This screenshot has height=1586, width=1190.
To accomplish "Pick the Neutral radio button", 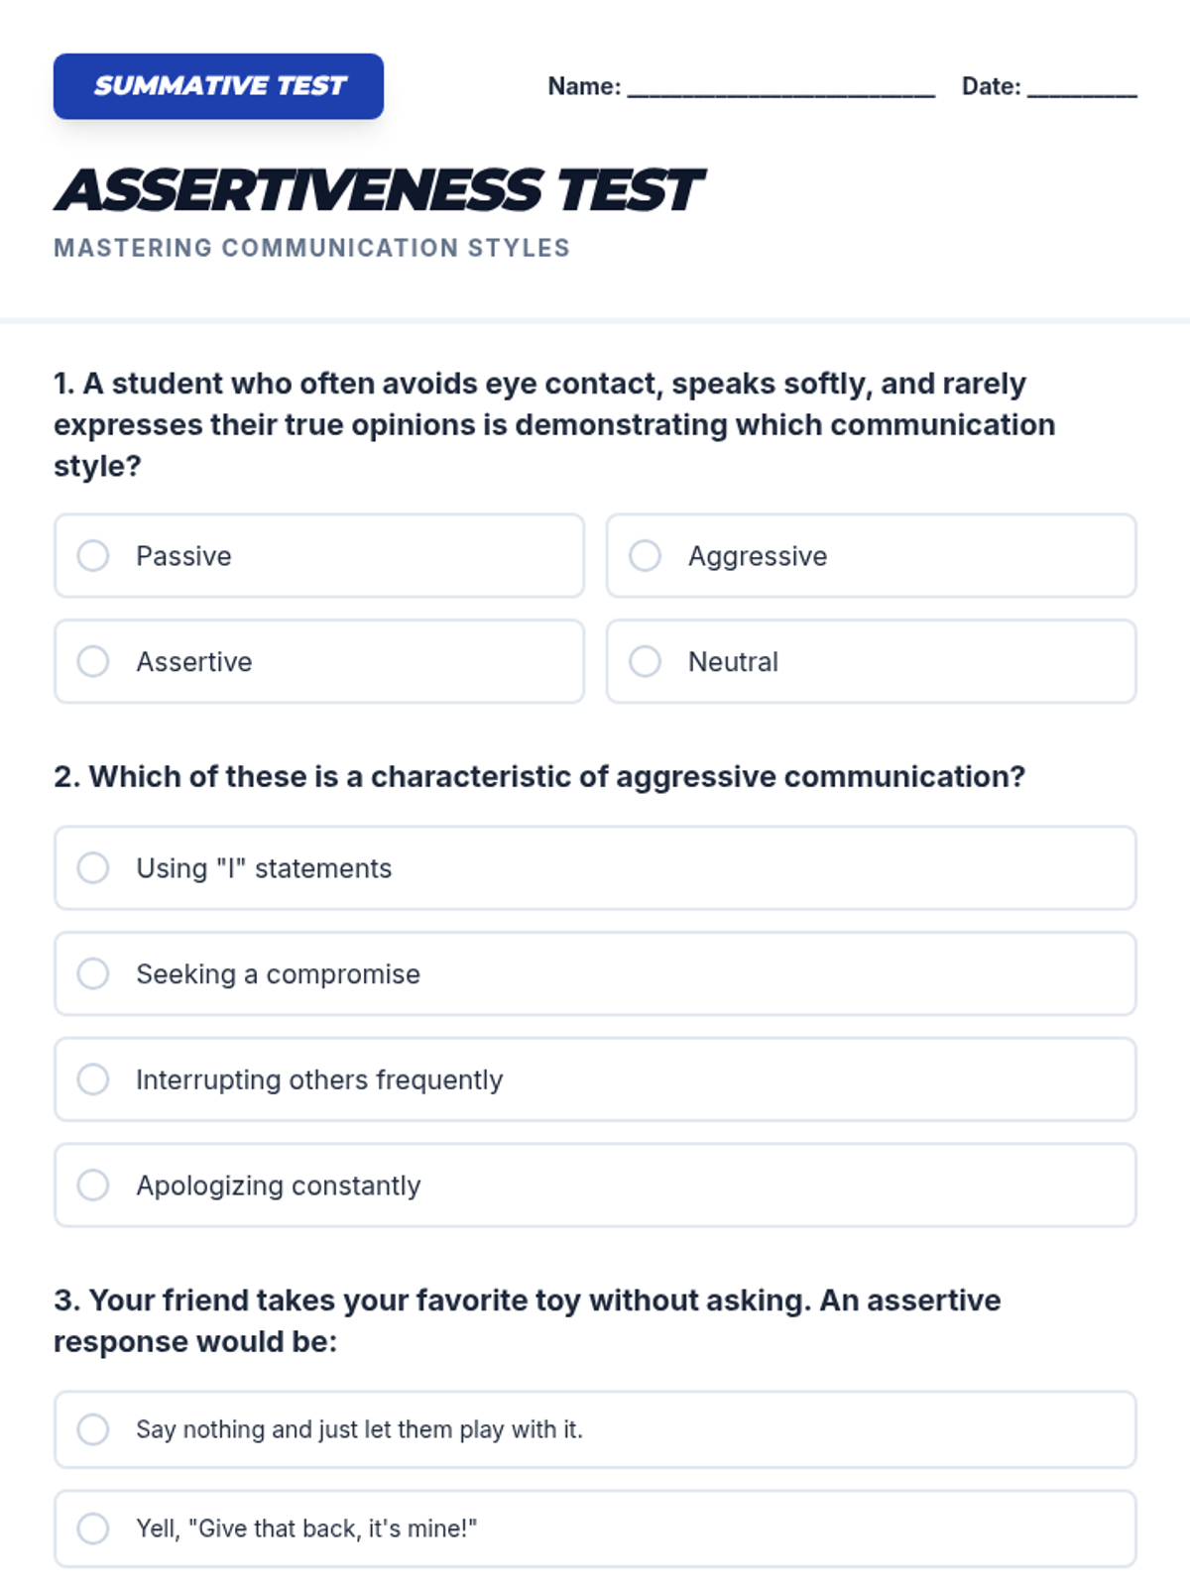I will (646, 661).
